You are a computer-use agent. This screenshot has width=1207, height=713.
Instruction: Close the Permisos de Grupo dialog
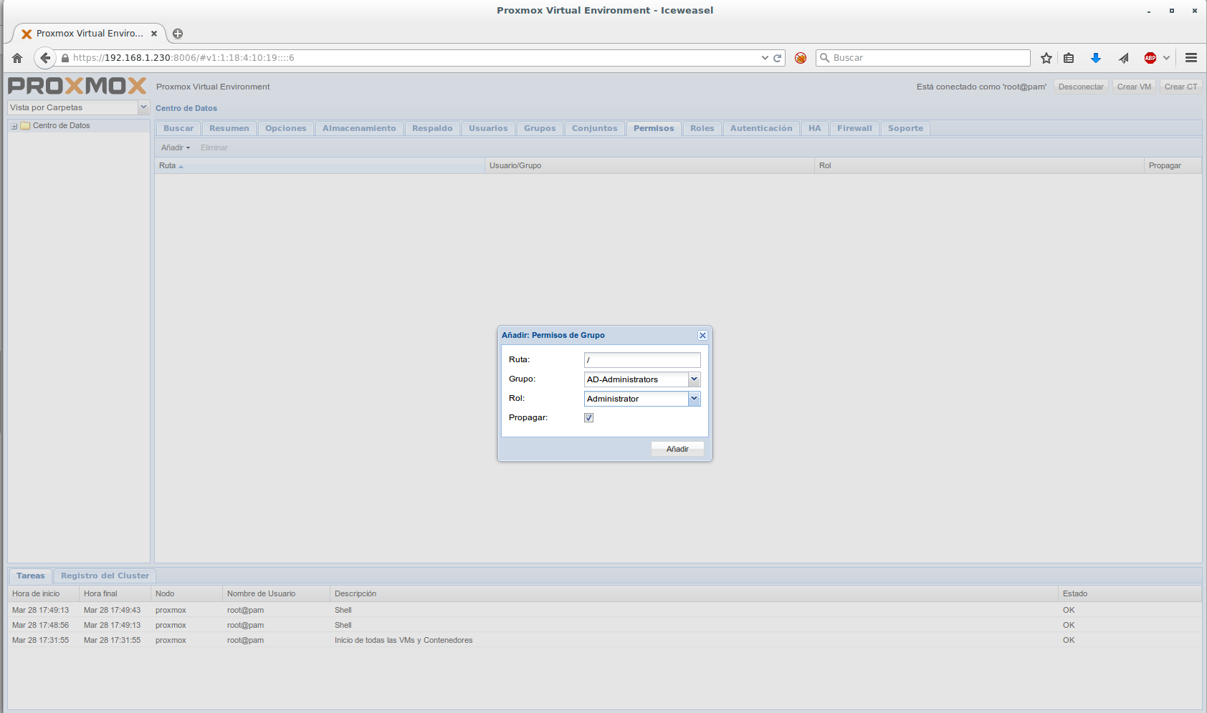702,335
